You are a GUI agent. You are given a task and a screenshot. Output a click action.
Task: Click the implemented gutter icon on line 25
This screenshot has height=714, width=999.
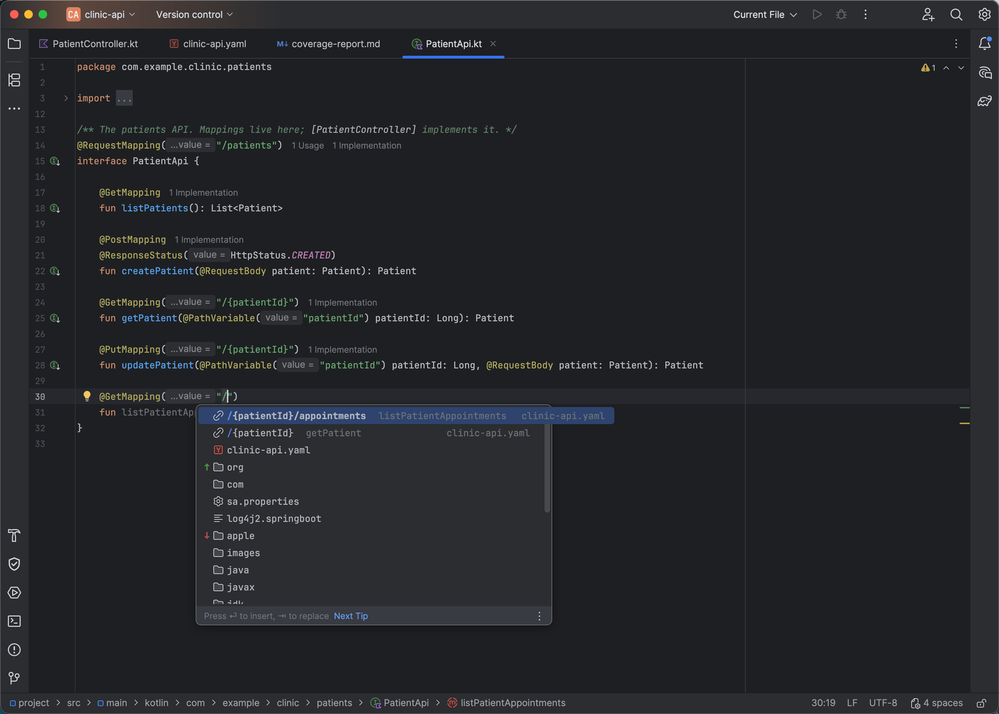click(55, 318)
